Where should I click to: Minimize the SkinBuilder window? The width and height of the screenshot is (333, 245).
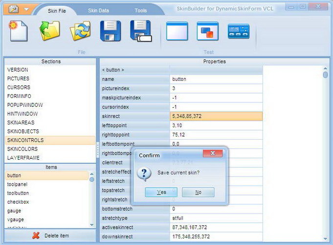[x=291, y=7]
